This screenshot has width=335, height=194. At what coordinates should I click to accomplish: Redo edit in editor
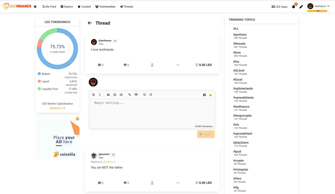tap(151, 95)
